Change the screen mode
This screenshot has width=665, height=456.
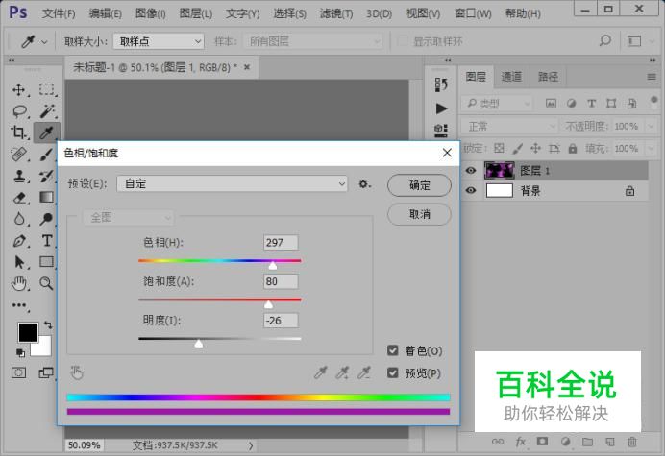pyautogui.click(x=46, y=372)
